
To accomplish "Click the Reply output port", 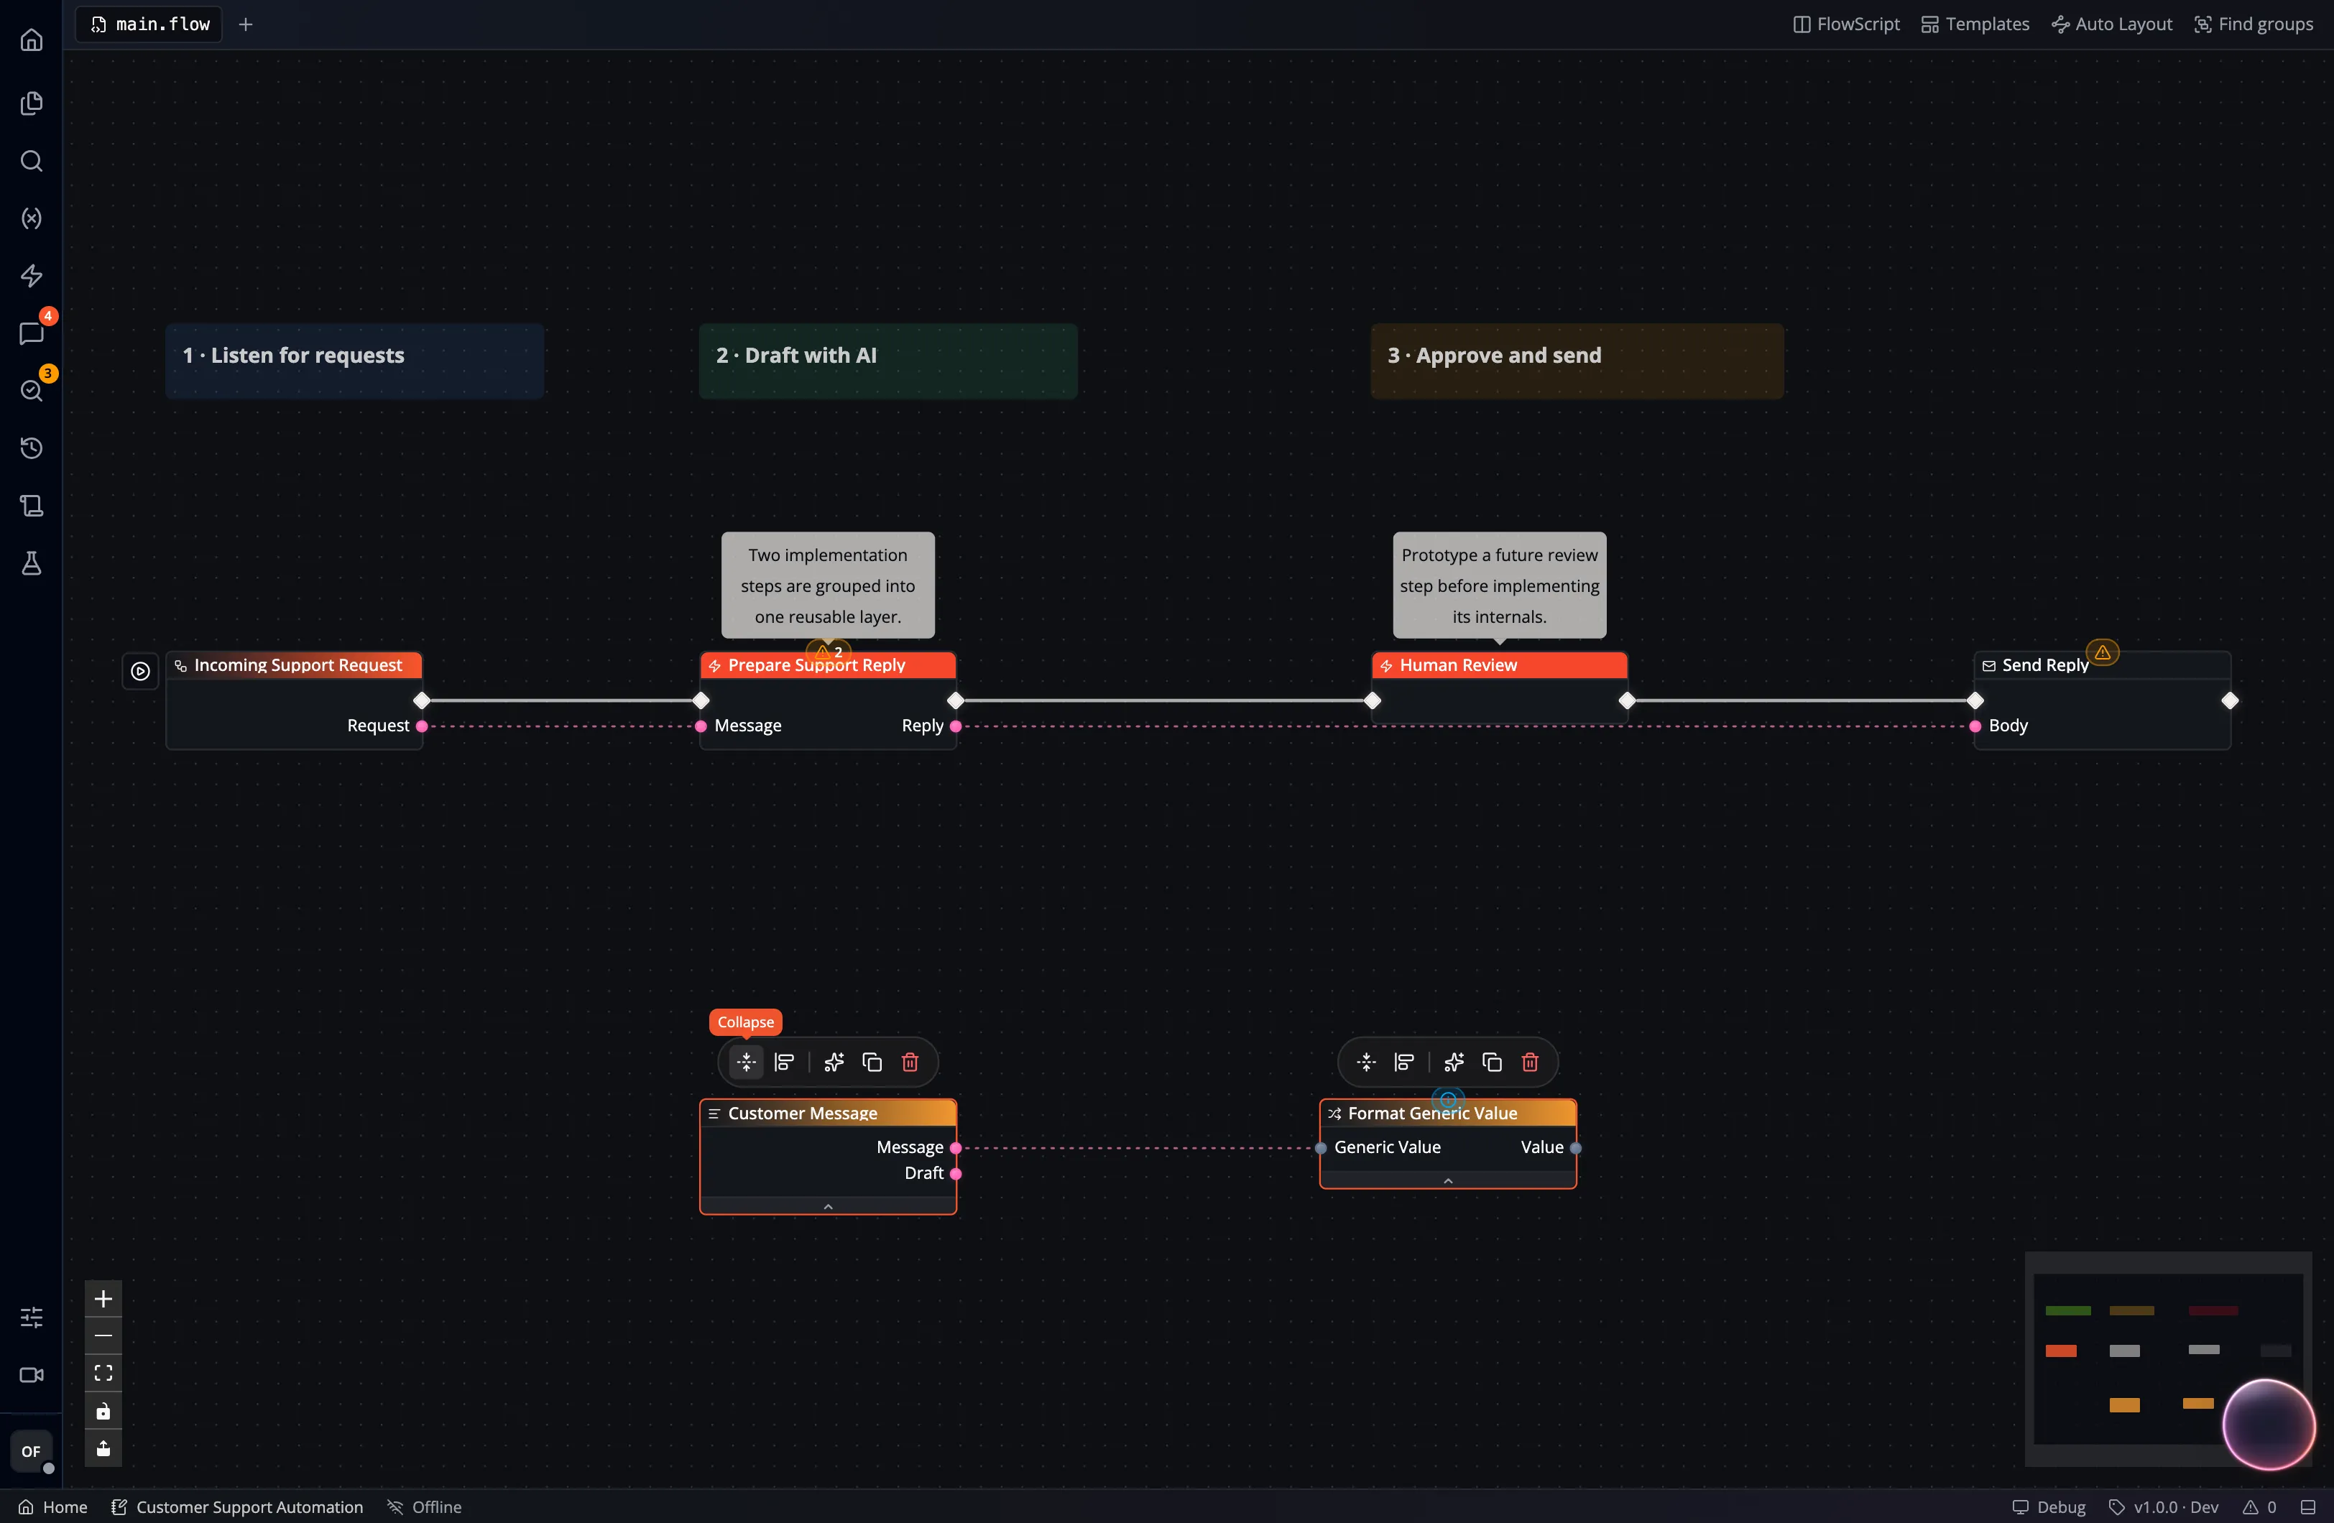I will 955,727.
